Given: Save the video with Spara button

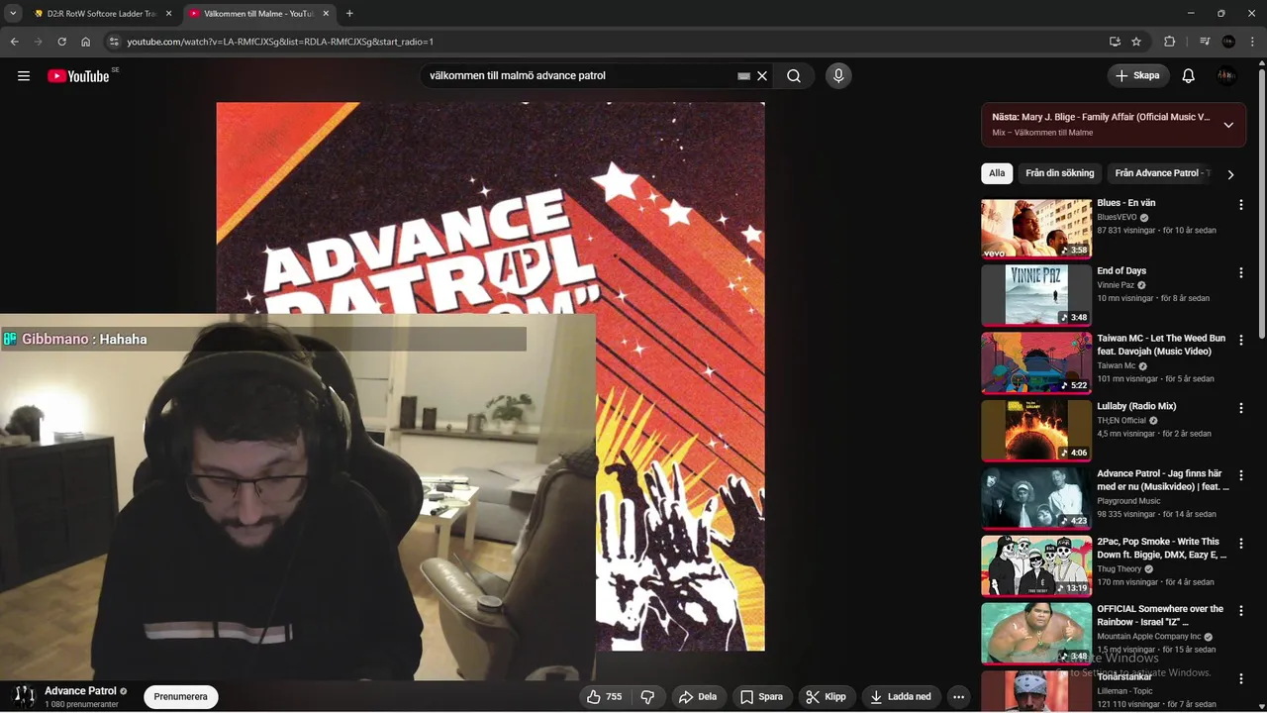Looking at the screenshot, I should [762, 697].
